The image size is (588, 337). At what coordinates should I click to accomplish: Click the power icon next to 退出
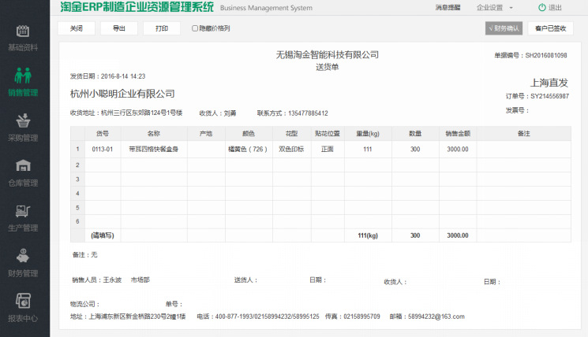point(541,7)
